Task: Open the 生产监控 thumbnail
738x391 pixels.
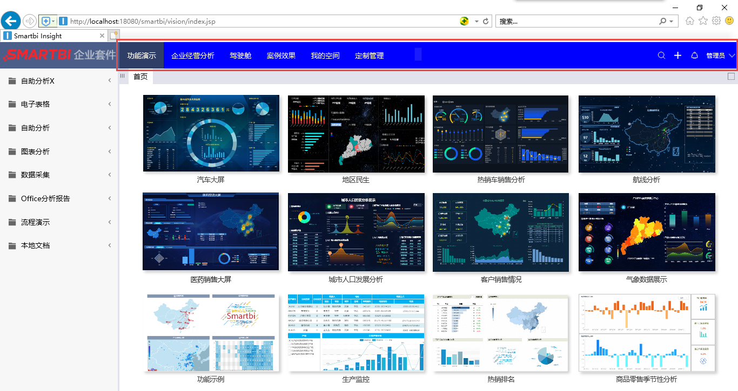Action: (356, 333)
